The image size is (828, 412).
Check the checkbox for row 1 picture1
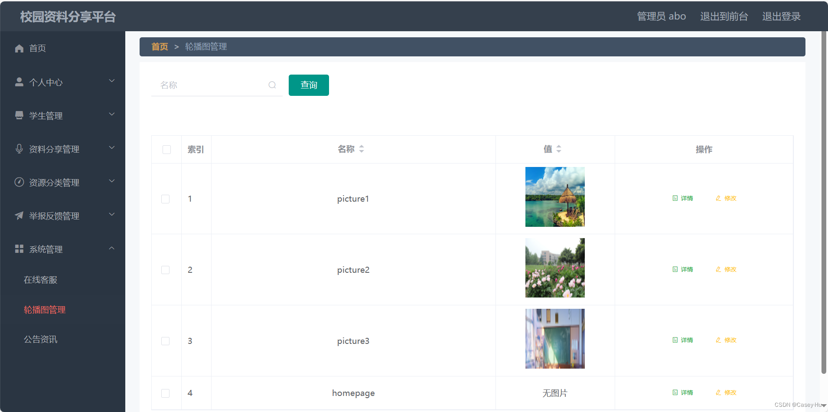(x=166, y=199)
